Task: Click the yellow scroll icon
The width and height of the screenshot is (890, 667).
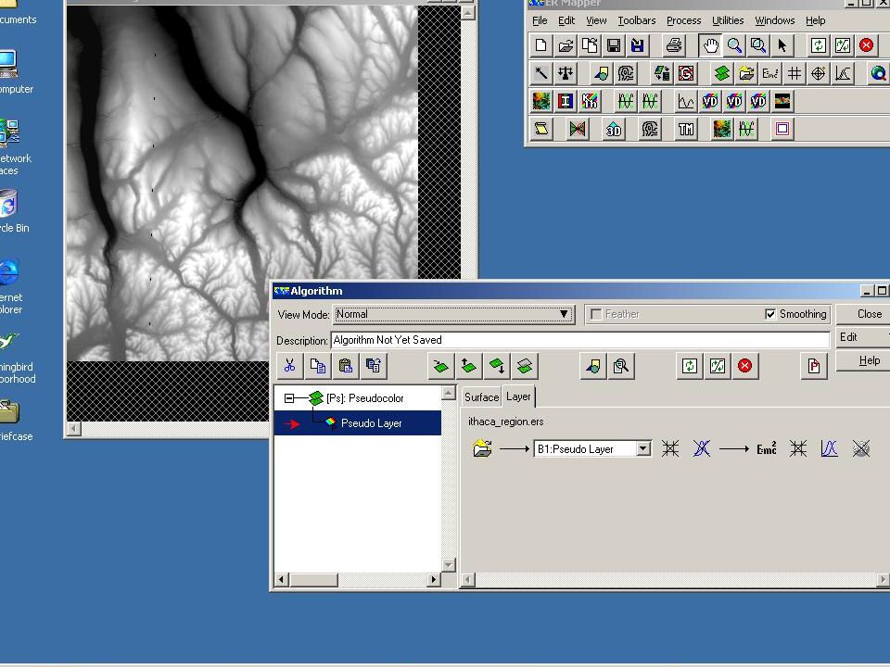Action: [x=540, y=129]
